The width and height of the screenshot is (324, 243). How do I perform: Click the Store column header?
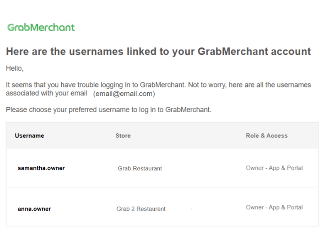(x=123, y=135)
